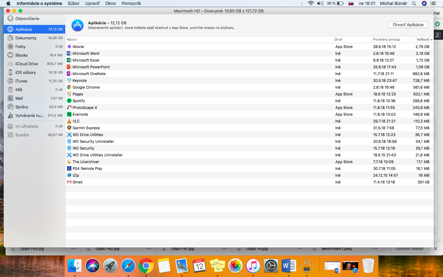Select the Google Chrome icon in list

[x=69, y=87]
